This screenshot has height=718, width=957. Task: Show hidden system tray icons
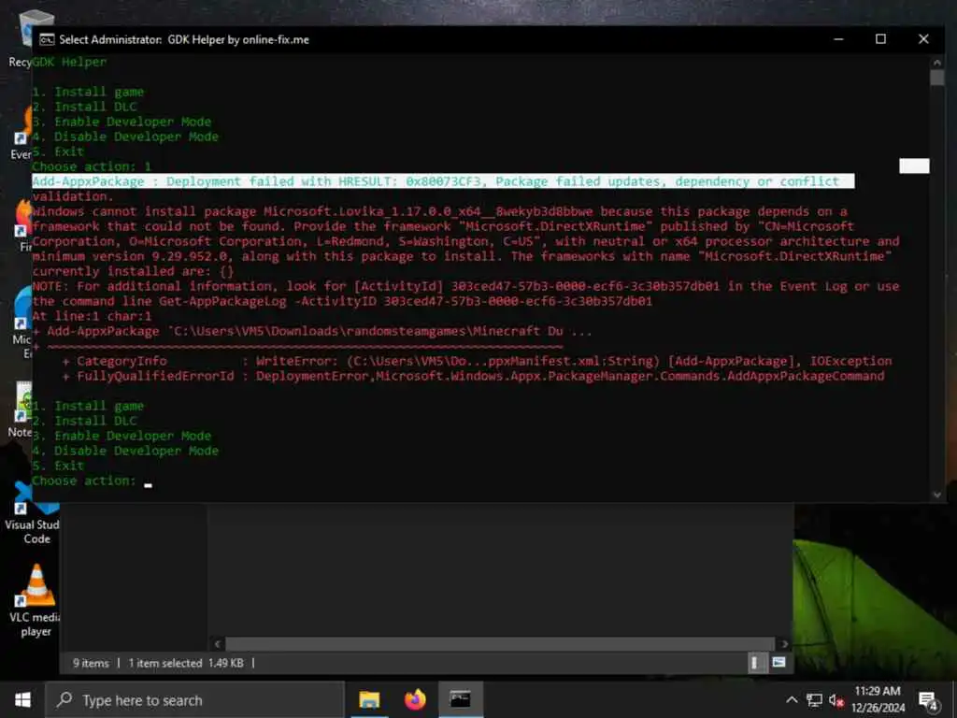tap(792, 699)
